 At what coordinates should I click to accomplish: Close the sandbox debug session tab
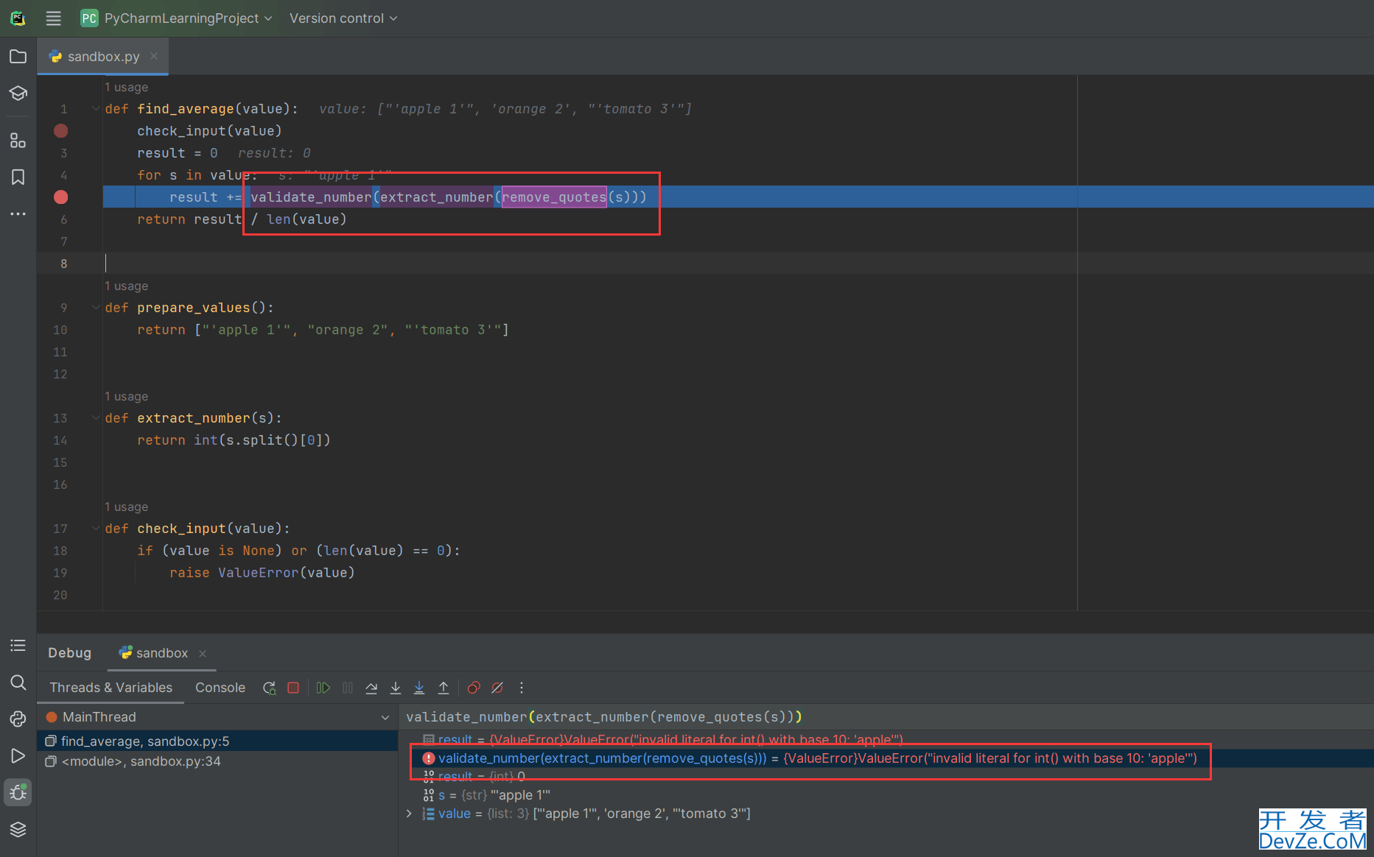click(203, 654)
